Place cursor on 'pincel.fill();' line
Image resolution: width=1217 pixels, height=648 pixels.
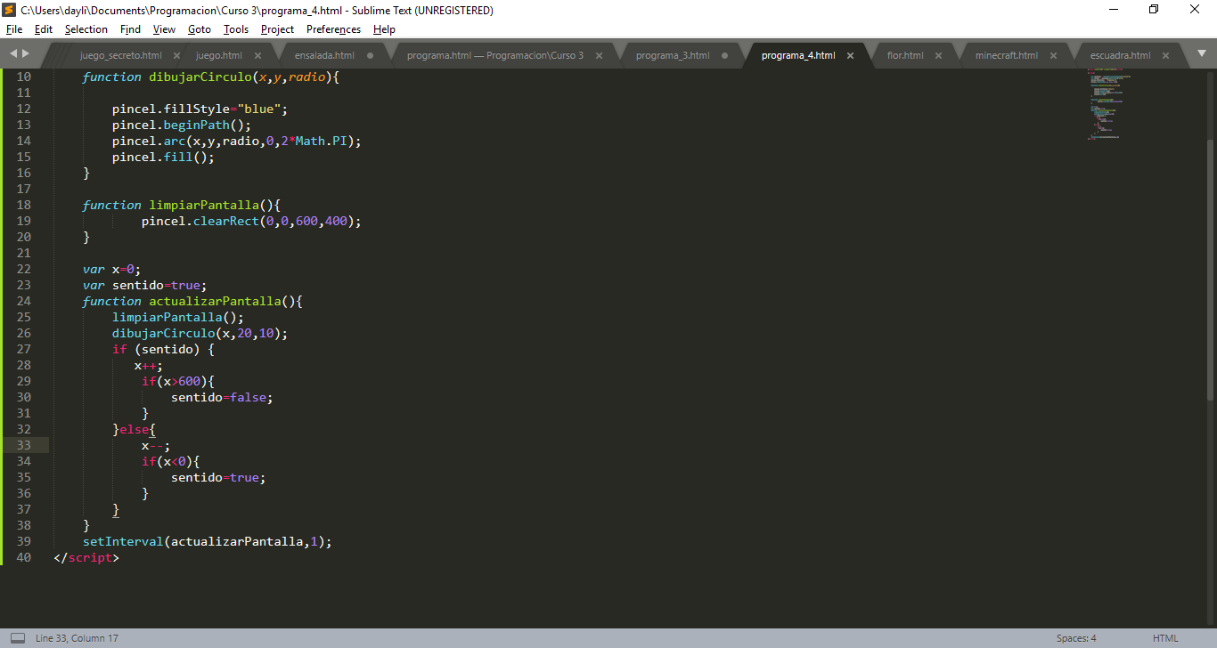tap(163, 157)
